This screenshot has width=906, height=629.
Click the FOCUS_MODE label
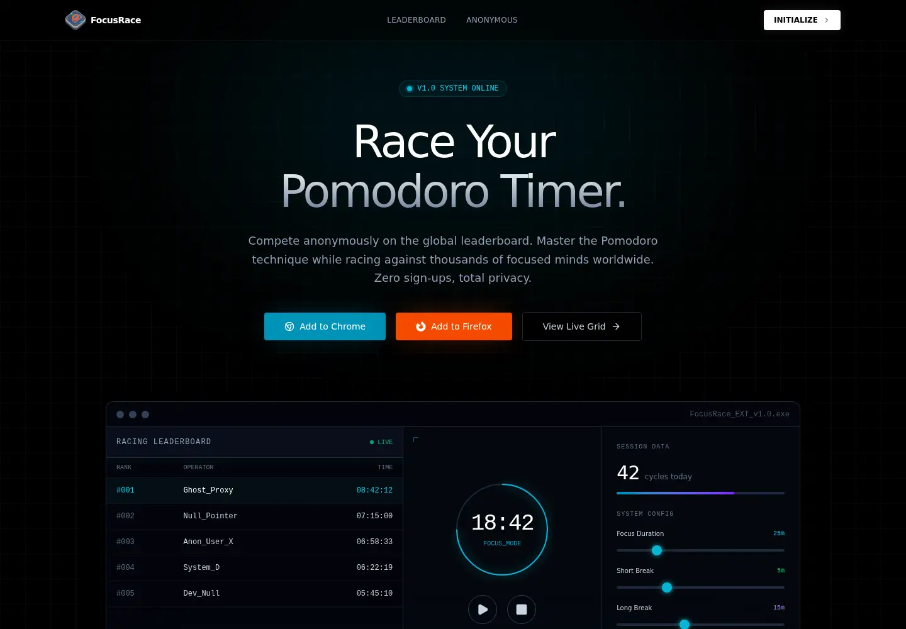point(502,543)
